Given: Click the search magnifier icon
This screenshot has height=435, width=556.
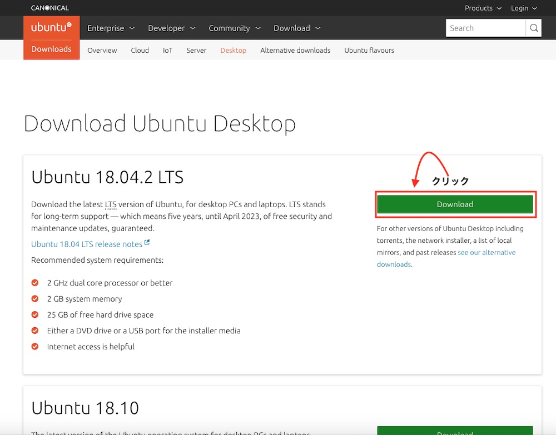Looking at the screenshot, I should 533,28.
